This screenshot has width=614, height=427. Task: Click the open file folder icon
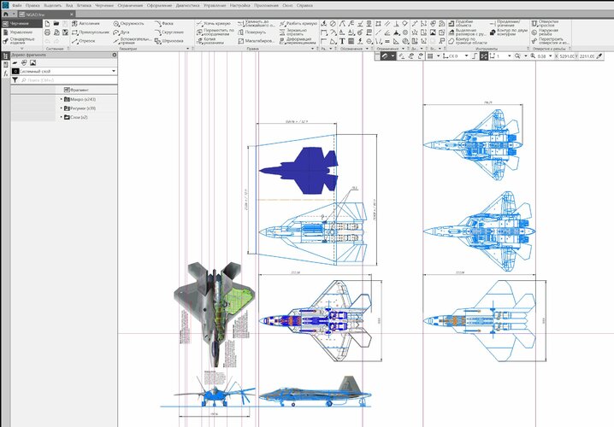[56, 23]
